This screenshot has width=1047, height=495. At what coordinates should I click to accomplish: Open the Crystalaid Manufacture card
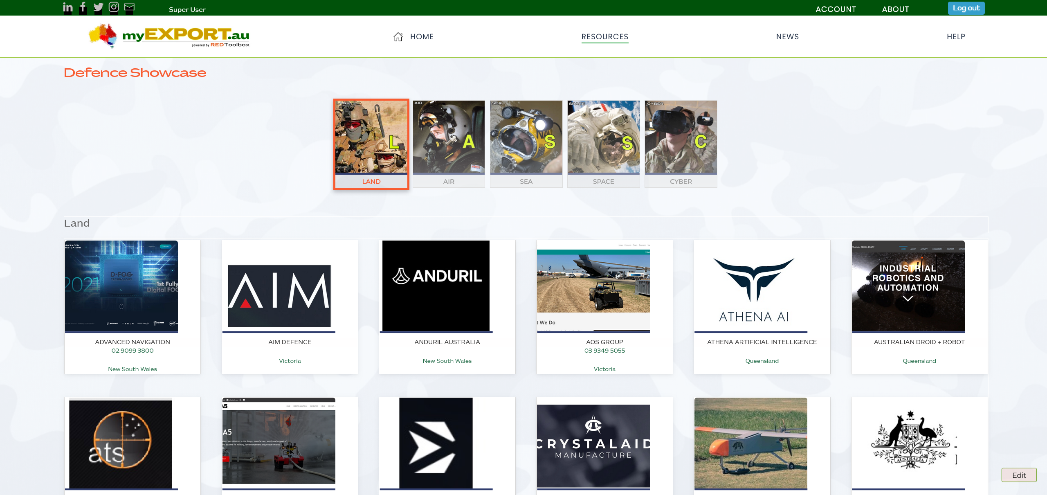point(593,446)
